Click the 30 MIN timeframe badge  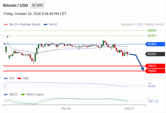37,5
